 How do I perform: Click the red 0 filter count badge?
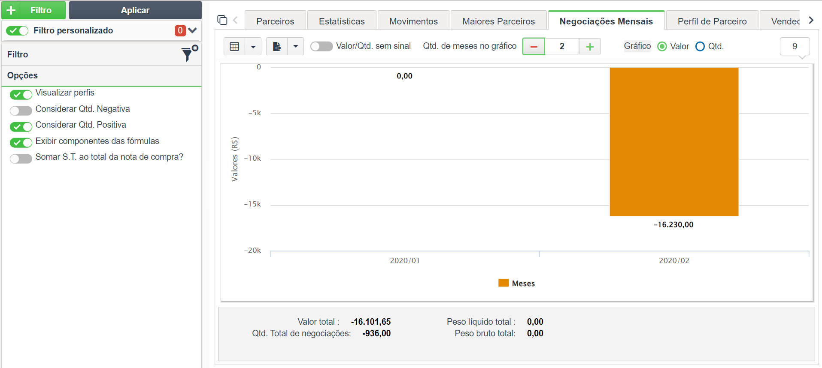coord(180,30)
